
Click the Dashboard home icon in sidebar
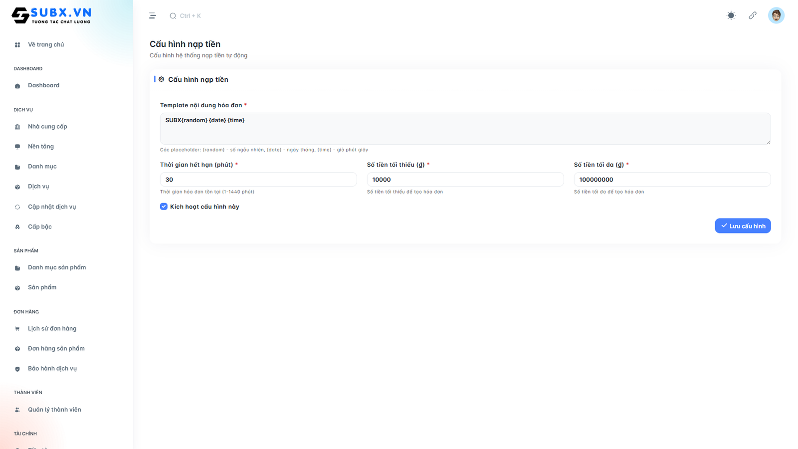click(17, 86)
